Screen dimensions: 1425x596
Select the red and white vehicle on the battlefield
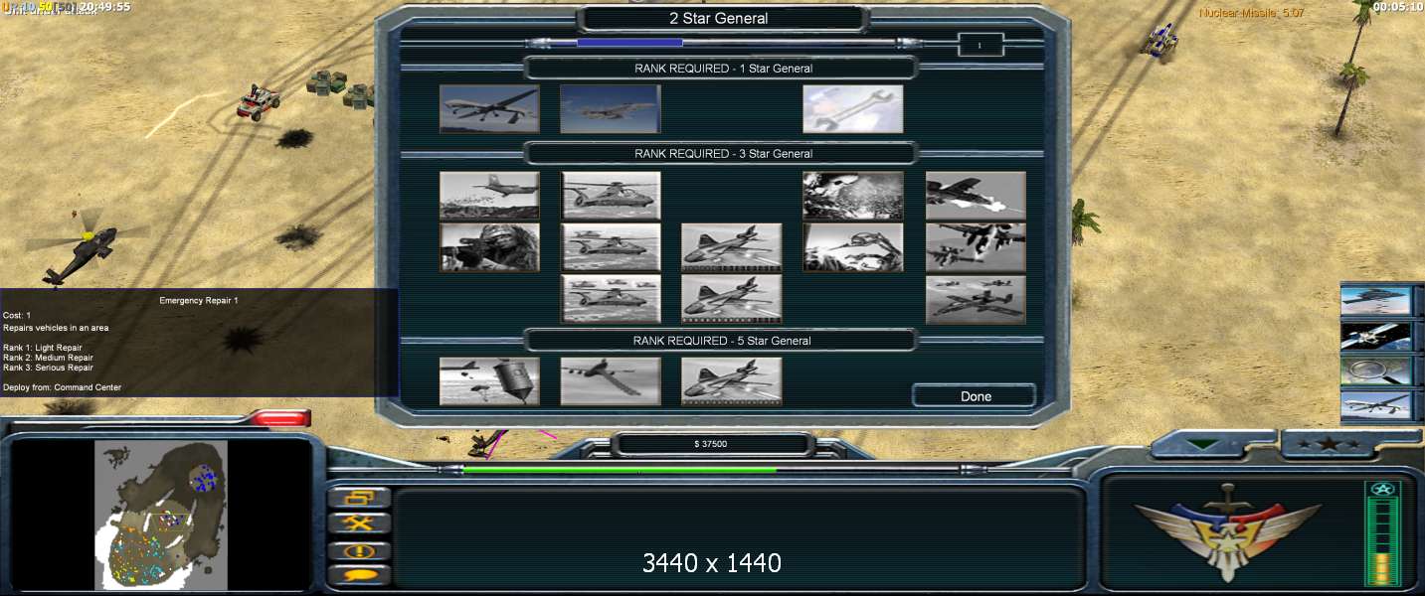[258, 101]
